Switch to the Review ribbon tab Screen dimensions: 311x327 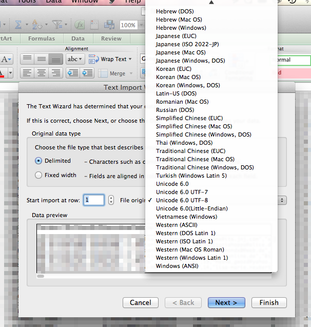(111, 39)
